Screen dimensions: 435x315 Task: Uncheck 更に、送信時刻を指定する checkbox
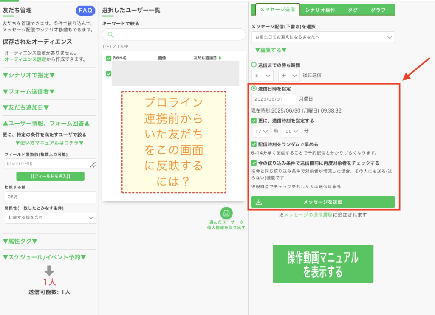pyautogui.click(x=254, y=121)
